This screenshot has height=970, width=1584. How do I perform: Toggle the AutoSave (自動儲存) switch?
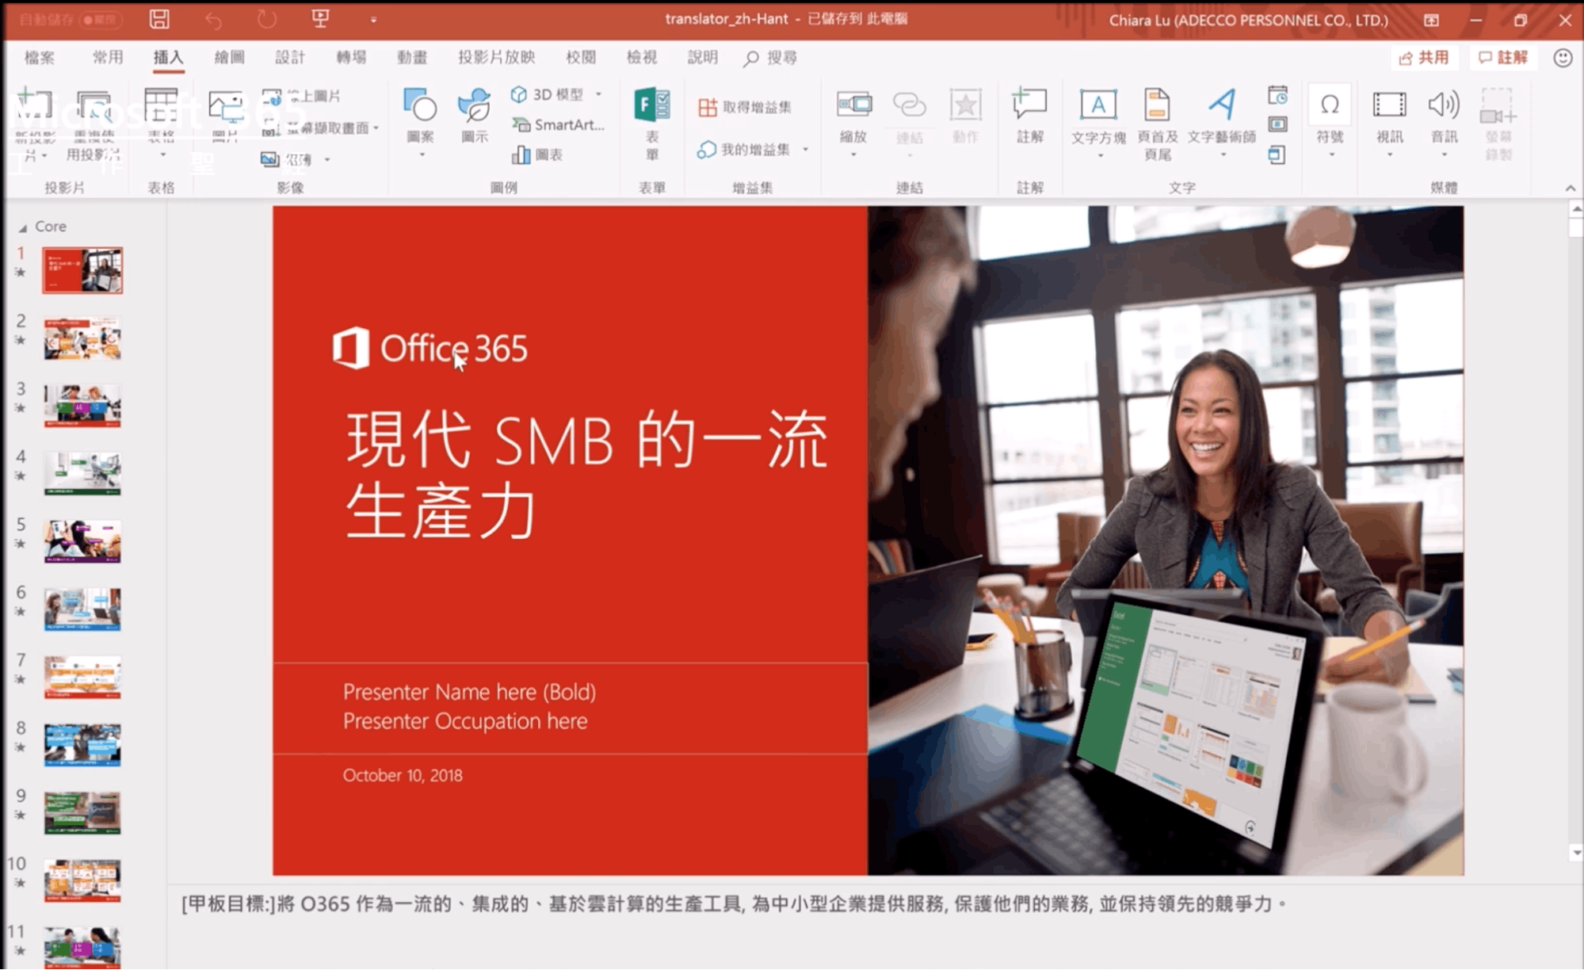101,19
